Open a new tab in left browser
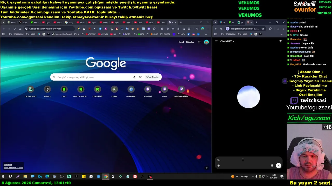 point(181,22)
